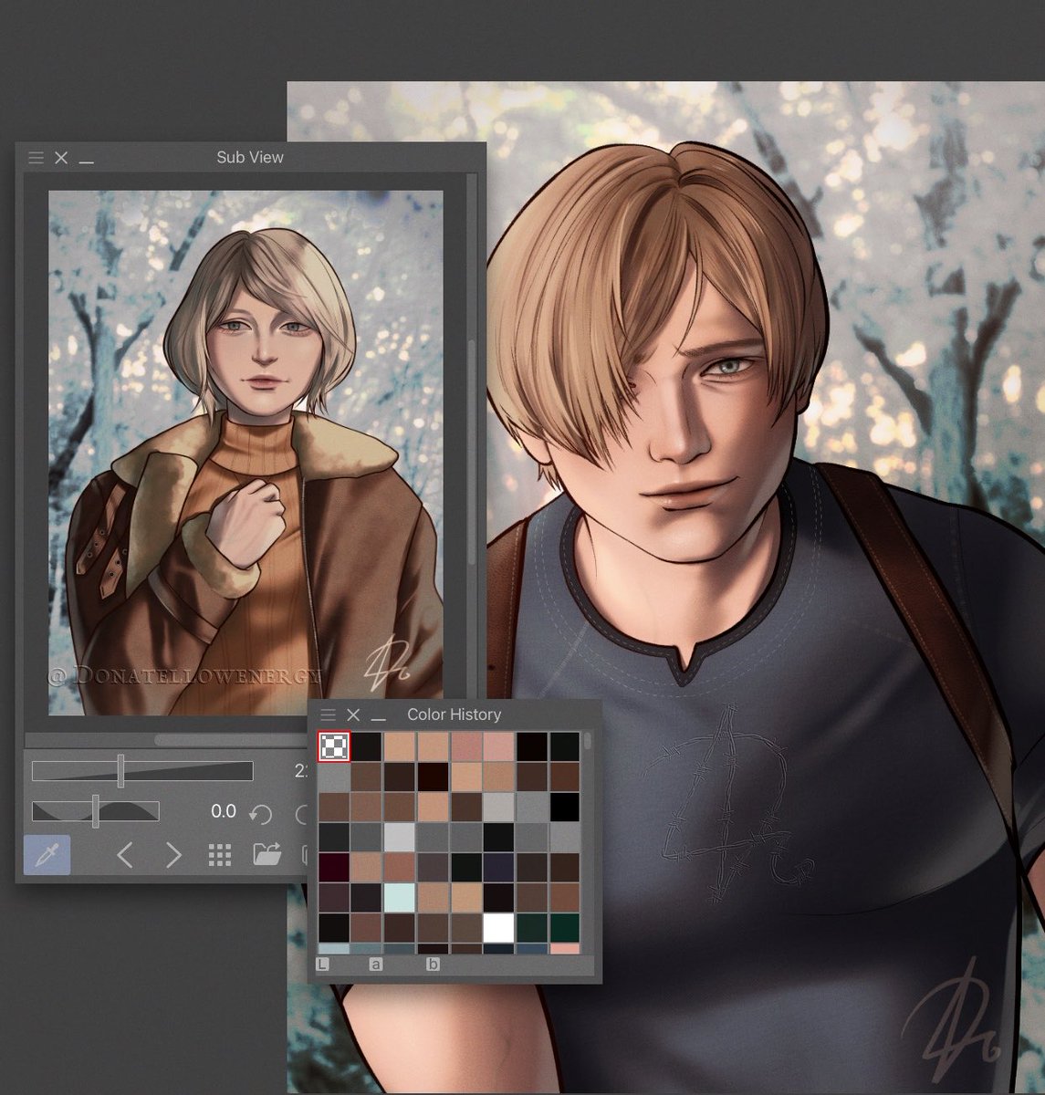
Task: Click the a marker under Color History
Action: 375,964
